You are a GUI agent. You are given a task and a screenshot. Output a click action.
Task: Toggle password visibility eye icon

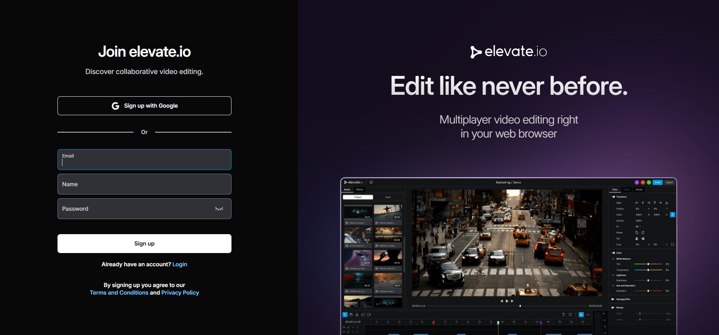(x=219, y=209)
